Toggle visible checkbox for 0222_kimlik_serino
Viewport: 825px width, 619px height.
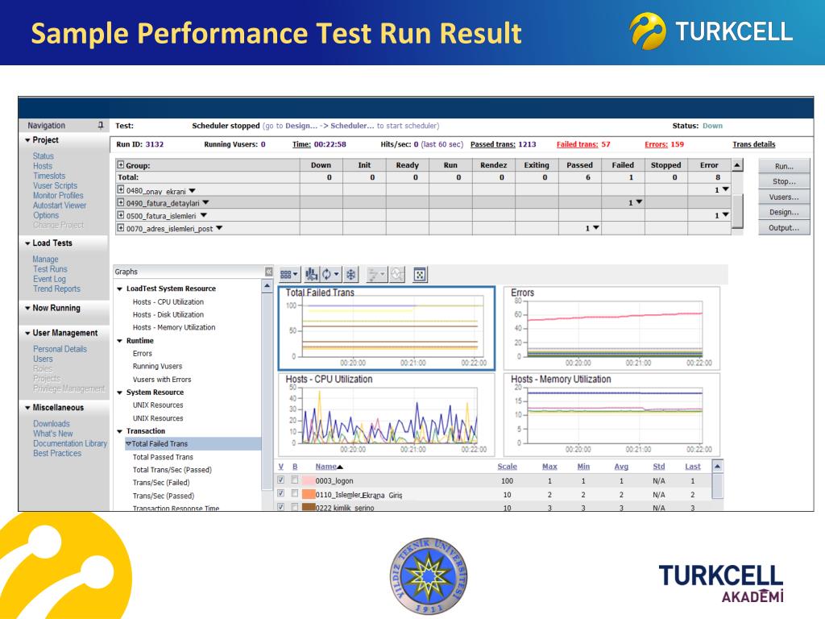pos(281,507)
